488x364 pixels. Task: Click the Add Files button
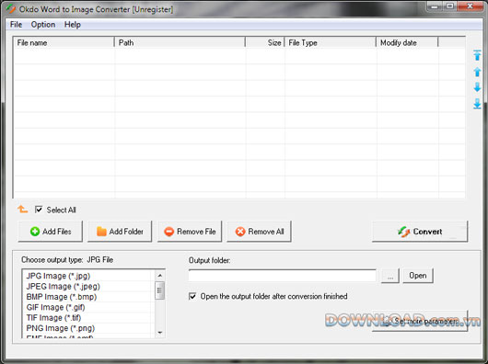pyautogui.click(x=51, y=232)
